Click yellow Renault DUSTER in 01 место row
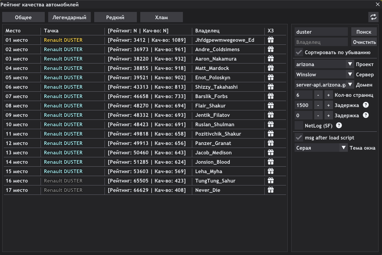Screen dimensions: 382x255 (64, 40)
